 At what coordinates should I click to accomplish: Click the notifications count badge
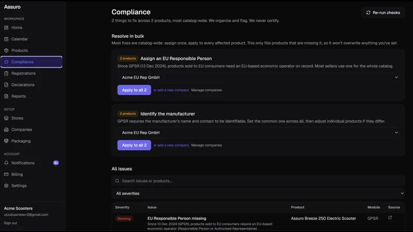(x=56, y=163)
